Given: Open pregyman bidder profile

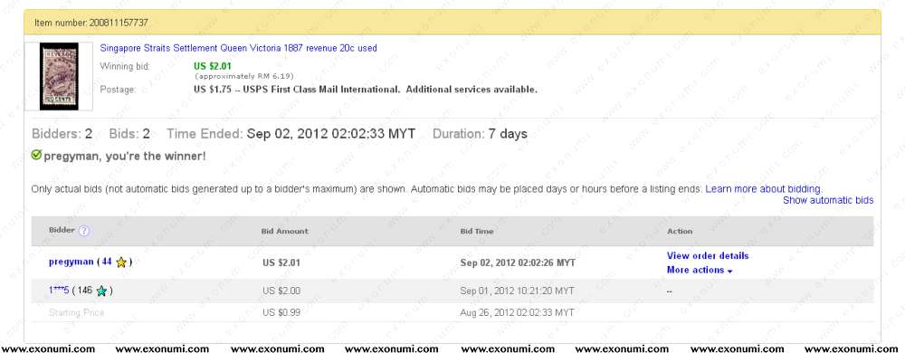Looking at the screenshot, I should (x=71, y=262).
